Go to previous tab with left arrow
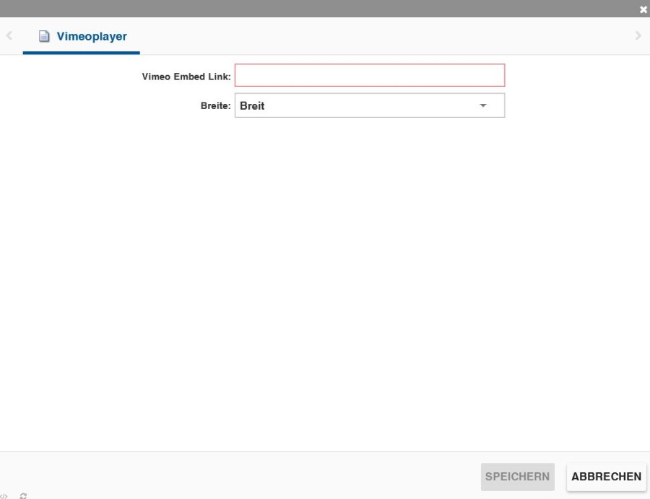 9,35
